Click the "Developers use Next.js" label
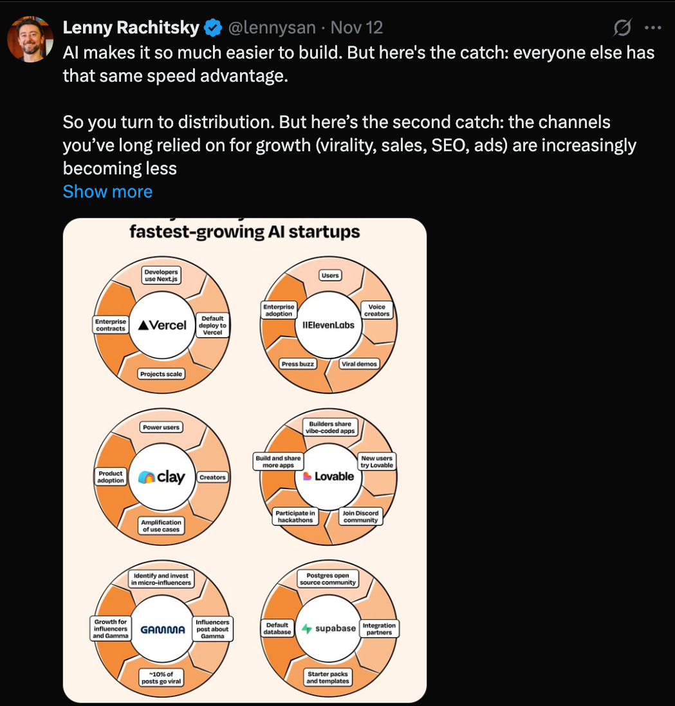This screenshot has width=675, height=706. 161,276
